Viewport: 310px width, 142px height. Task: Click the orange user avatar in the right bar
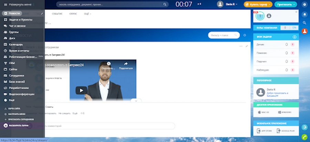click(x=304, y=31)
